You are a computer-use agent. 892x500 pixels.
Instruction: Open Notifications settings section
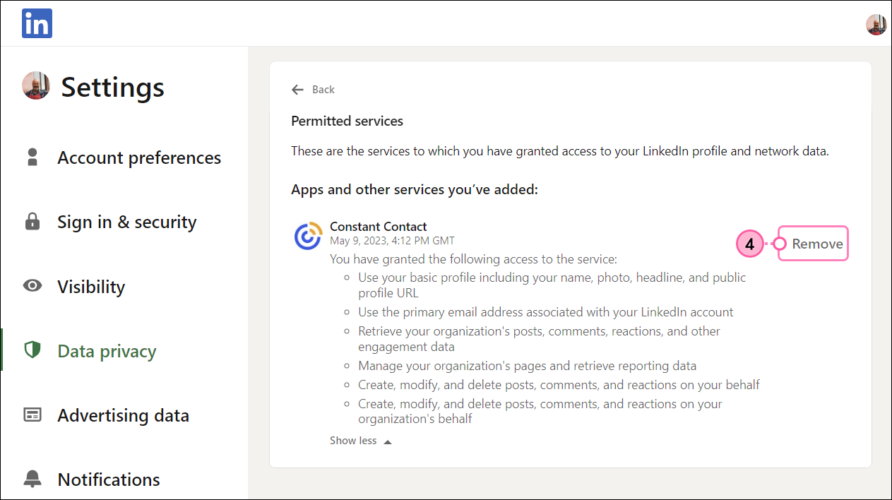(109, 480)
